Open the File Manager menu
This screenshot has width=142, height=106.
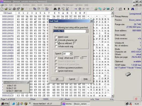[x=68, y=5]
